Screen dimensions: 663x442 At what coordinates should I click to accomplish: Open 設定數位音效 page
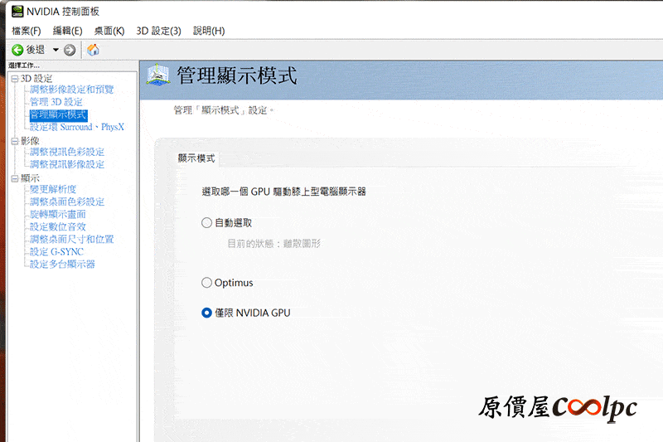point(57,226)
